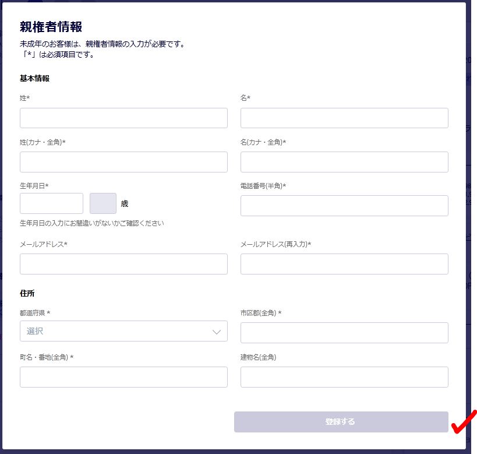Click the メールアドレス email input field

(x=123, y=263)
